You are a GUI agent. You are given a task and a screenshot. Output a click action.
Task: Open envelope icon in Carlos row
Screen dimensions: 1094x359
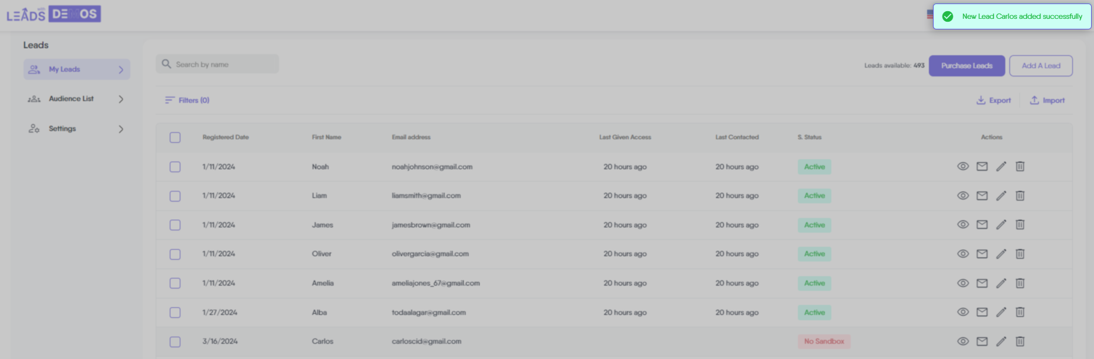[982, 341]
